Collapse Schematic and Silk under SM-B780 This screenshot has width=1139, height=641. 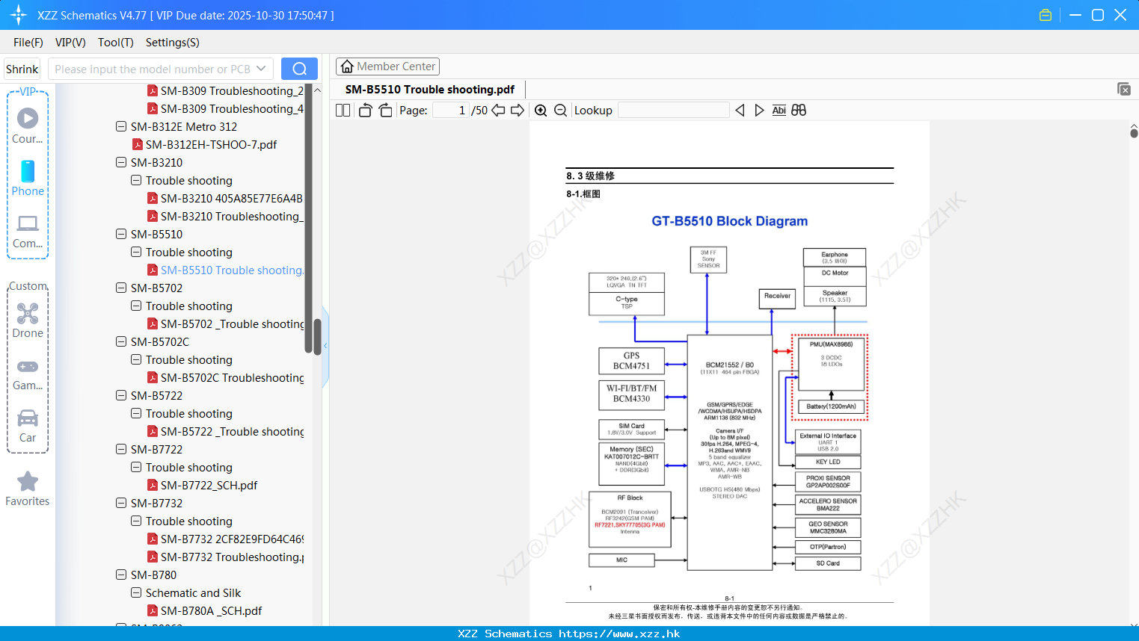pyautogui.click(x=136, y=592)
